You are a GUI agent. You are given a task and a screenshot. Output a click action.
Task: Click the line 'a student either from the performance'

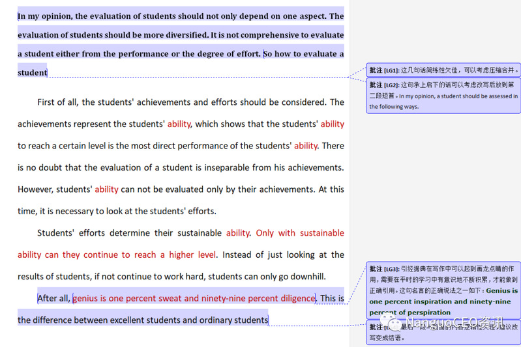pos(181,54)
